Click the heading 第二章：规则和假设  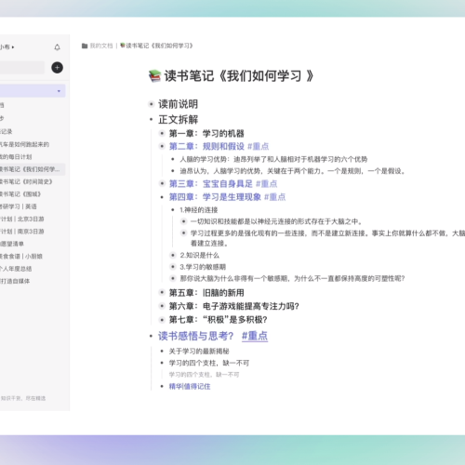[206, 146]
